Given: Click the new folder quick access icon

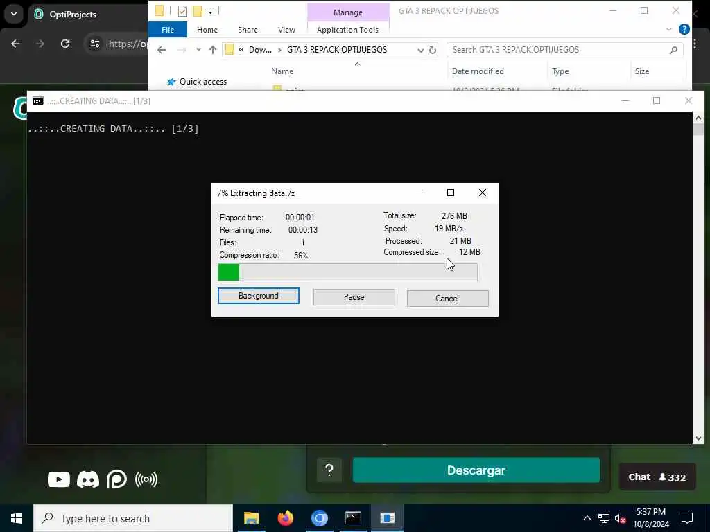Looking at the screenshot, I should (x=198, y=11).
